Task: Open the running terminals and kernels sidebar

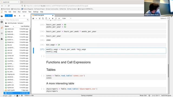Action: (x=2, y=22)
